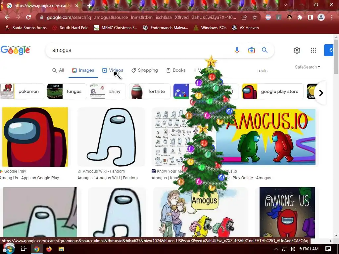The image size is (339, 254).
Task: Open the Google apps grid
Action: coord(314,50)
